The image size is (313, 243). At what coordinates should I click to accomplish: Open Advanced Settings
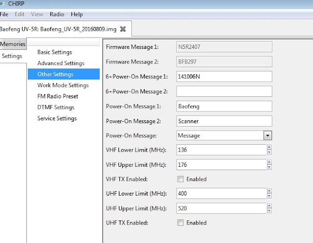(x=61, y=63)
